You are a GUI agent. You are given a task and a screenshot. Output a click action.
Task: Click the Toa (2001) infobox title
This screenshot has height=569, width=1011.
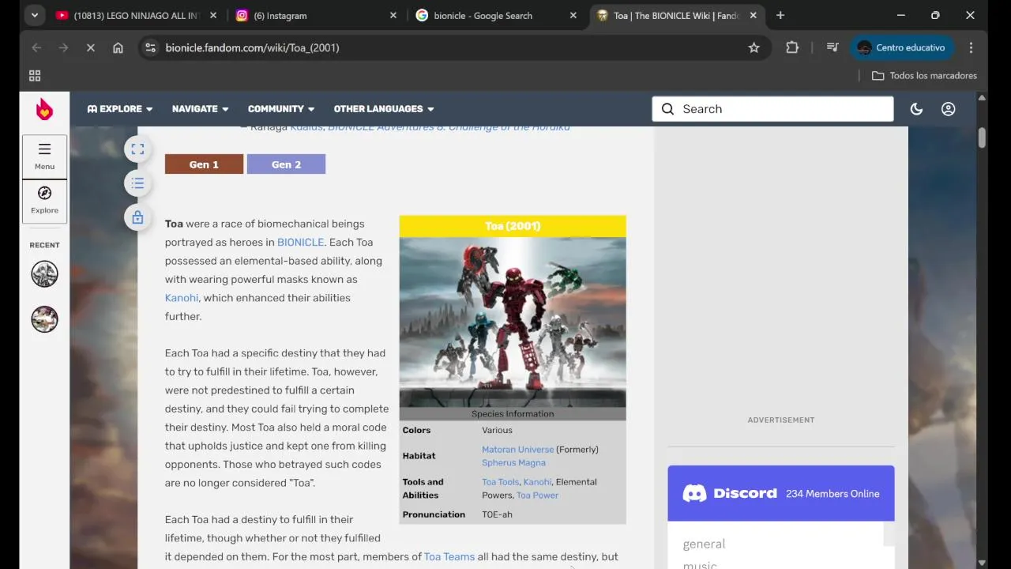[x=513, y=226]
